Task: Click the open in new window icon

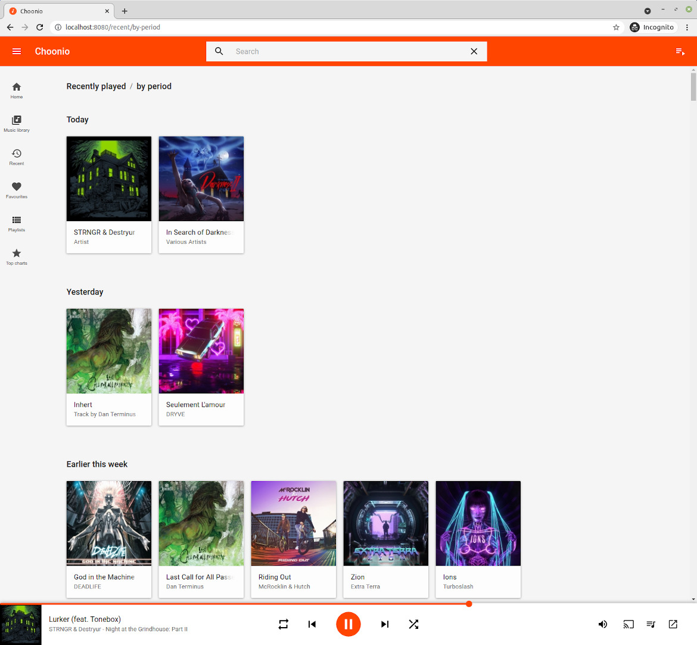Action: coord(673,625)
